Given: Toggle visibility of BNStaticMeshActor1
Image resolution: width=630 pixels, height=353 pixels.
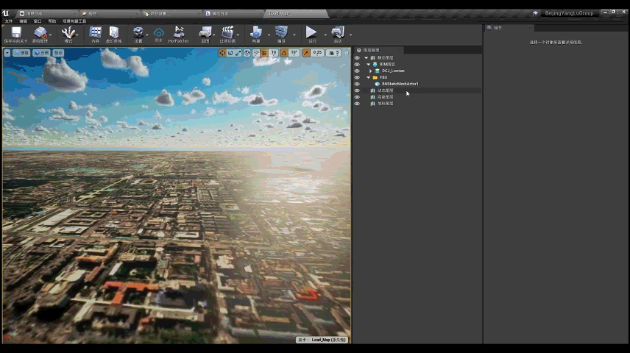Looking at the screenshot, I should [357, 84].
